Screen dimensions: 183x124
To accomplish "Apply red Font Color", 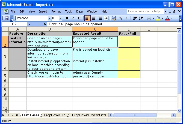I will (167, 18).
